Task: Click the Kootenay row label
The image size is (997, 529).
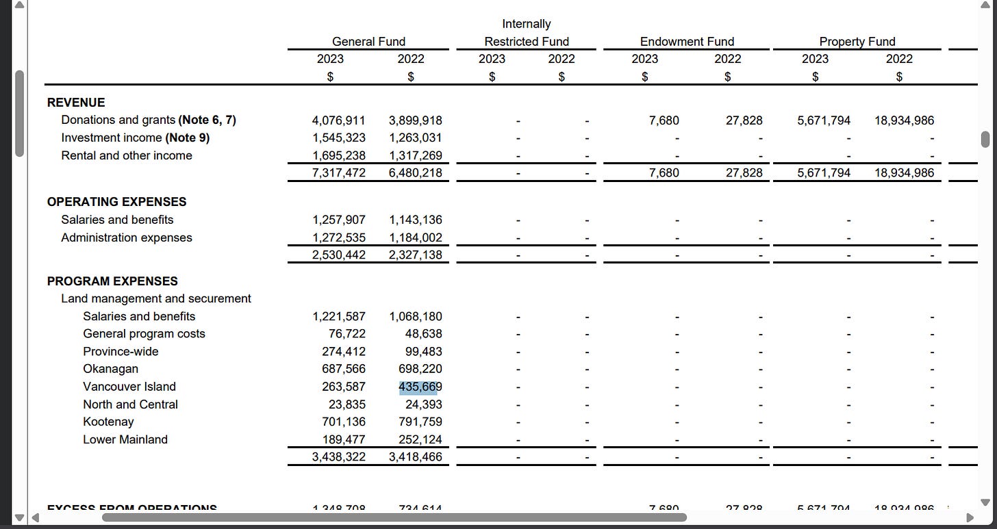Action: pos(108,422)
